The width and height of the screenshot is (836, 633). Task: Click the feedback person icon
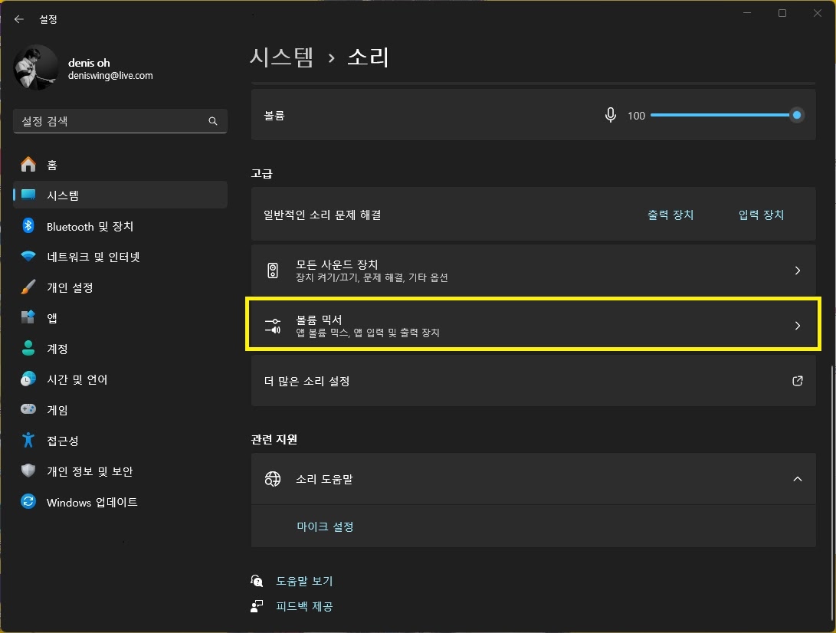[257, 606]
